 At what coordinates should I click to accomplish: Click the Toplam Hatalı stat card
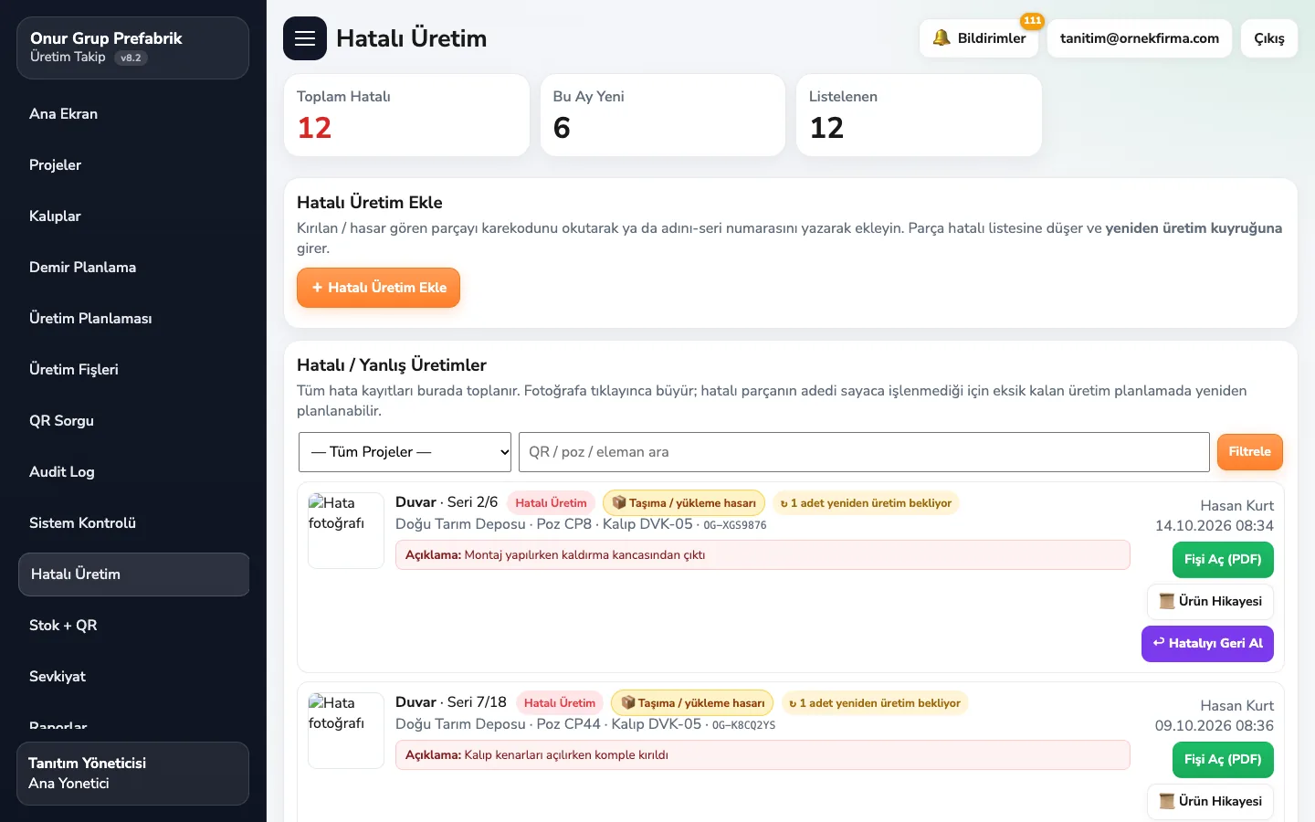click(407, 115)
